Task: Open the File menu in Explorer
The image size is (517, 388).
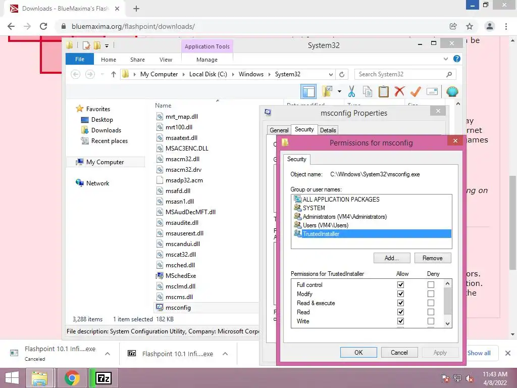Action: click(x=80, y=59)
